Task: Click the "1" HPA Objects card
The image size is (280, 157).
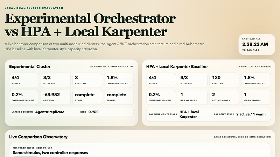Action: tap(193, 97)
